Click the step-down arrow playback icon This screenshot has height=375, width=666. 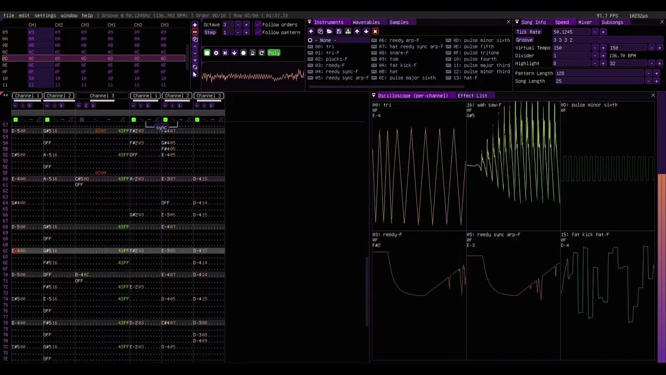coord(234,53)
